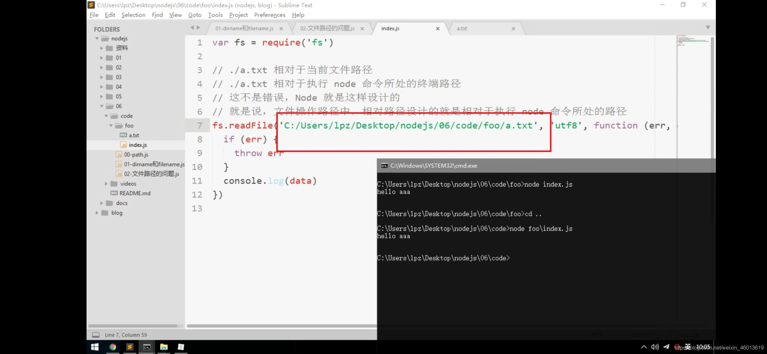Expand the 06 folder in sidebar
Image resolution: width=767 pixels, height=354 pixels.
102,106
